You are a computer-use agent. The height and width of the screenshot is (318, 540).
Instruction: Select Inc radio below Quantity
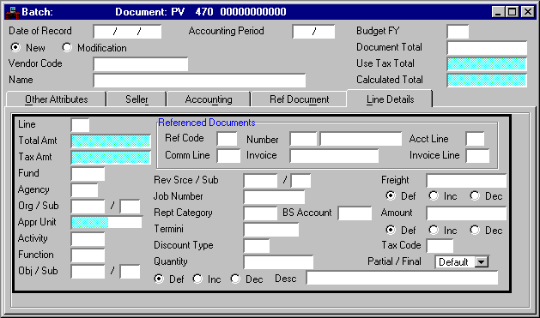[x=197, y=279]
